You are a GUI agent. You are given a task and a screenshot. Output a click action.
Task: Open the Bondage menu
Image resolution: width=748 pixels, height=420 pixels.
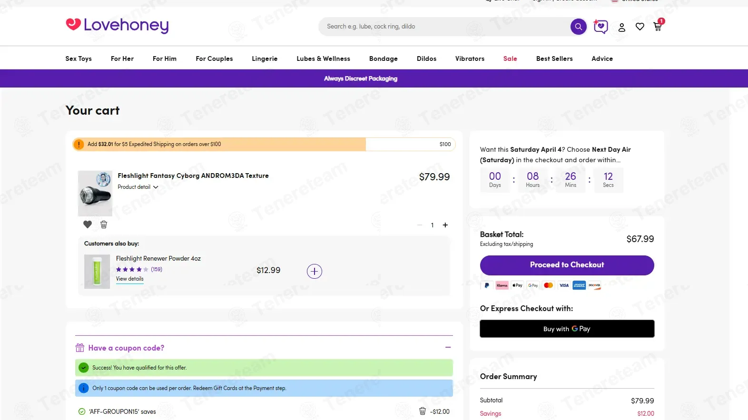(x=384, y=59)
